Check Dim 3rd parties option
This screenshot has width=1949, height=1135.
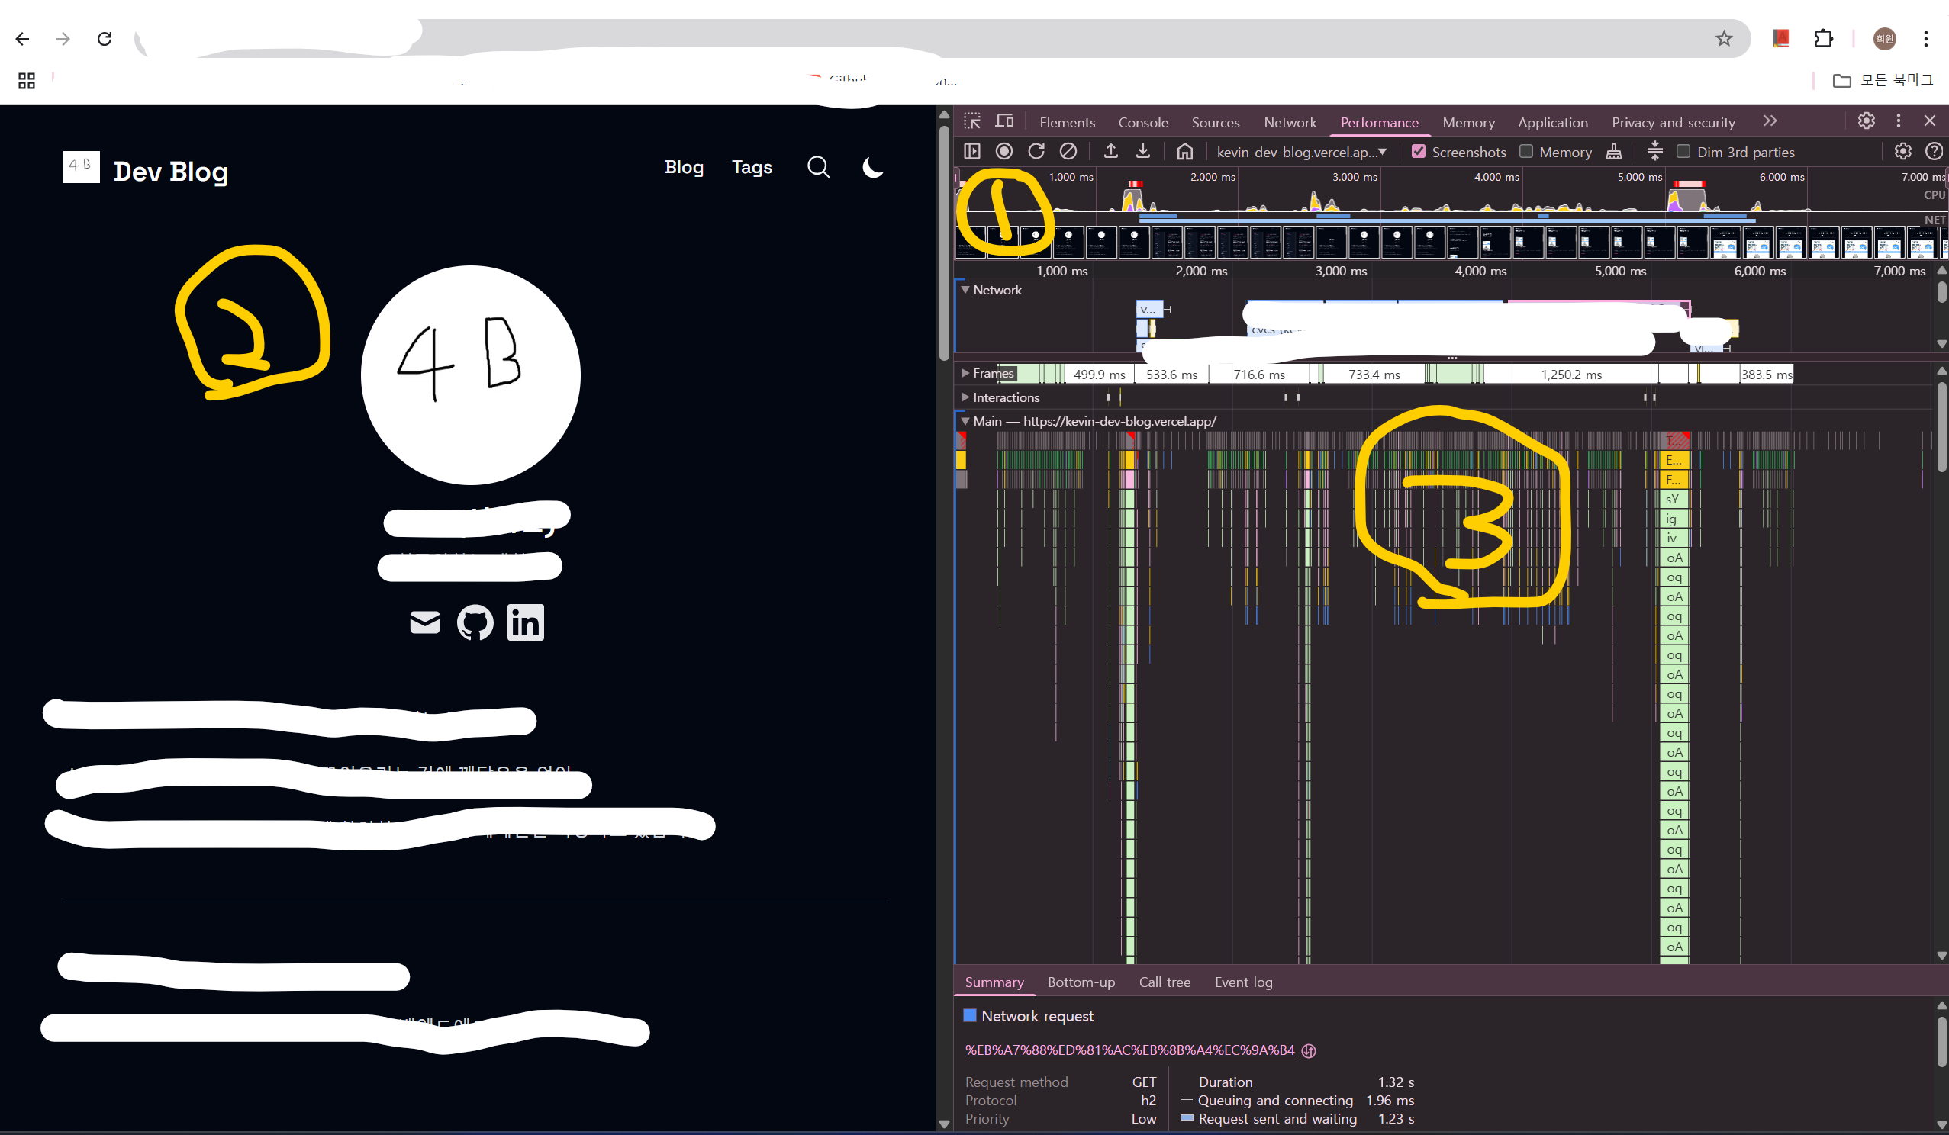coord(1683,152)
